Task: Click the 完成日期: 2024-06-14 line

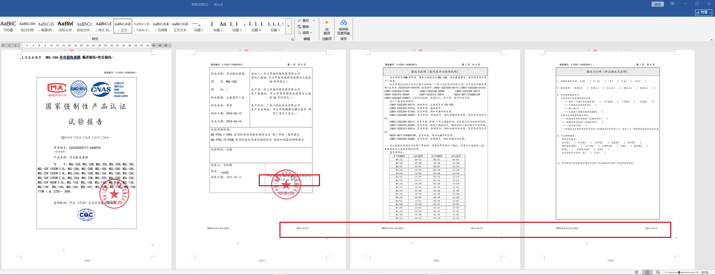Action: click(x=226, y=122)
